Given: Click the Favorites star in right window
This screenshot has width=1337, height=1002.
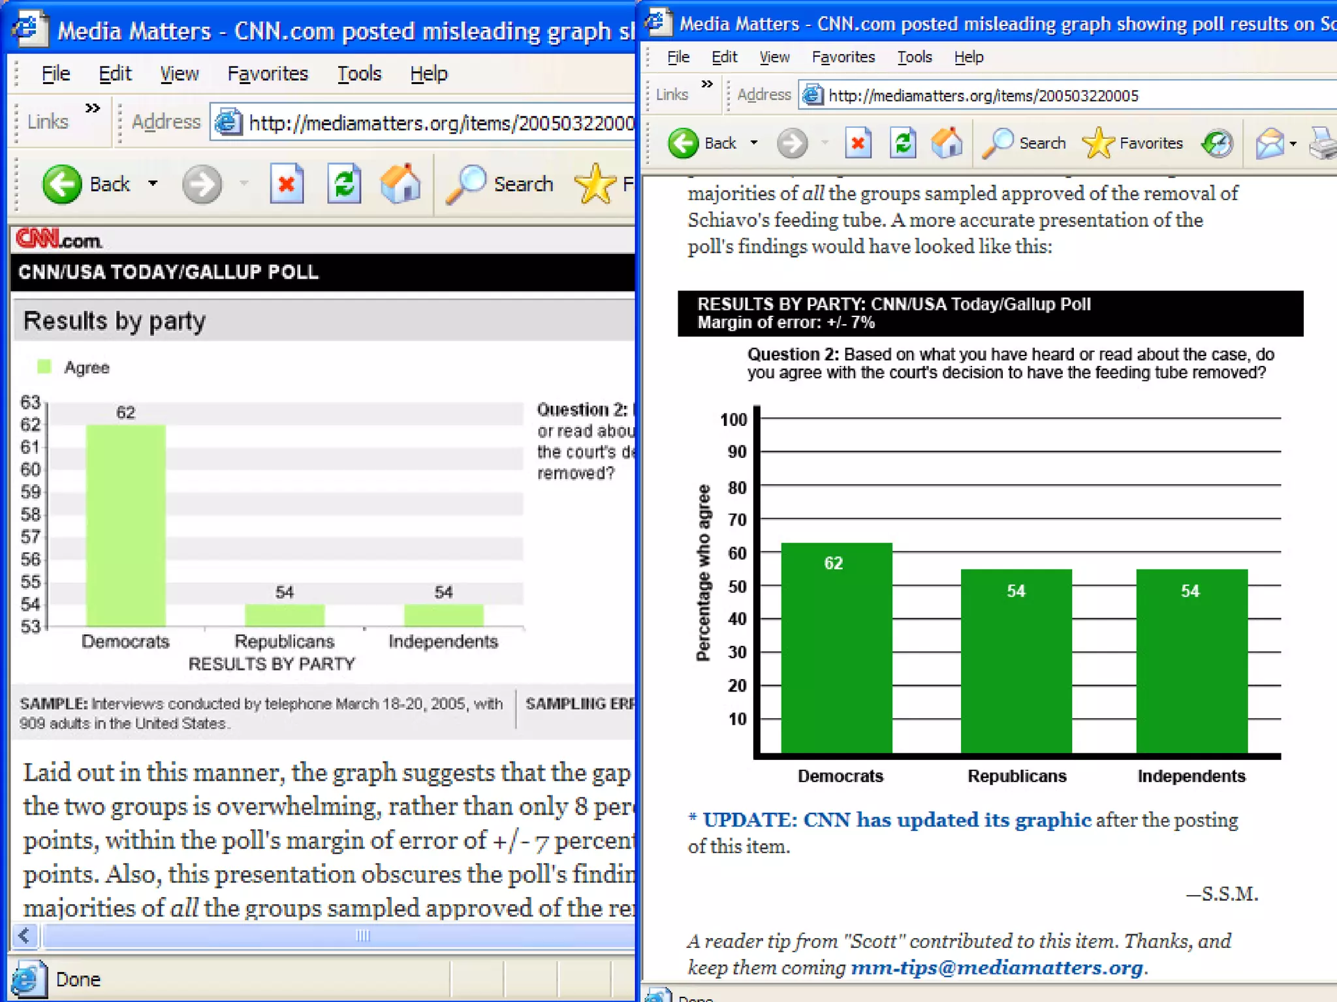Looking at the screenshot, I should click(1098, 144).
